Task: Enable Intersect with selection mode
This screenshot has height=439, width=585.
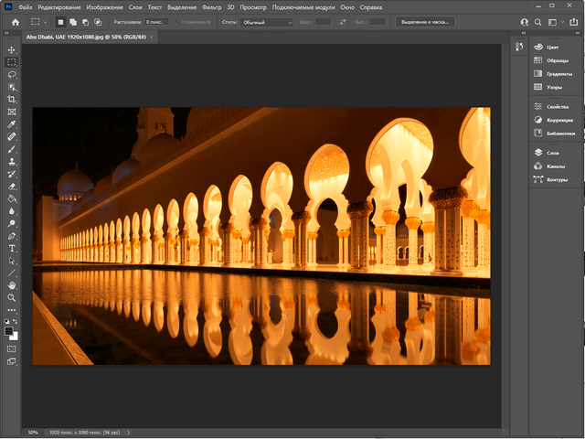Action: 98,22
